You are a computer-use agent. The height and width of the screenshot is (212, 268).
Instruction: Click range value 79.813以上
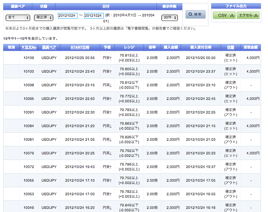coord(129,56)
